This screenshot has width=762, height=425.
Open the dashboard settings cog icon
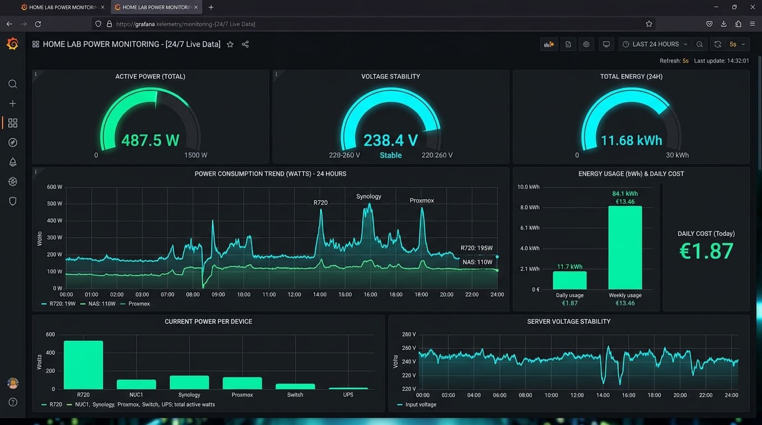click(x=586, y=44)
